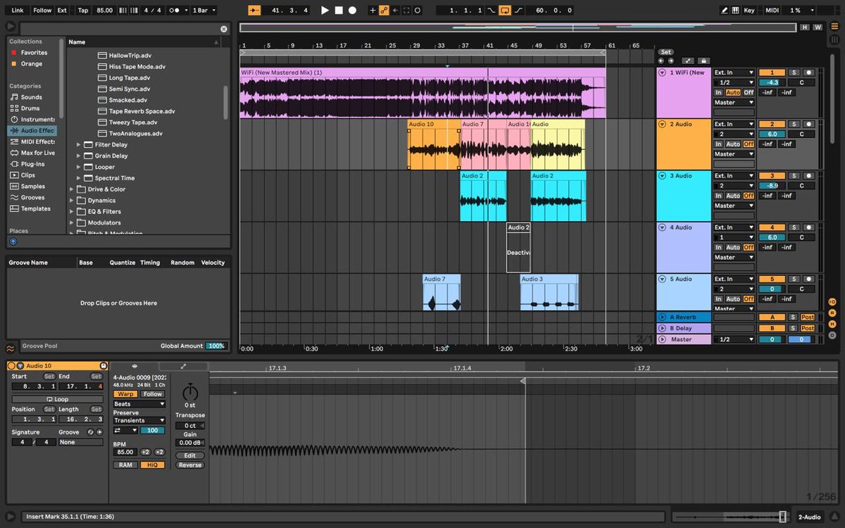Expand the Grain Delay folder
The image size is (845, 528).
80,156
